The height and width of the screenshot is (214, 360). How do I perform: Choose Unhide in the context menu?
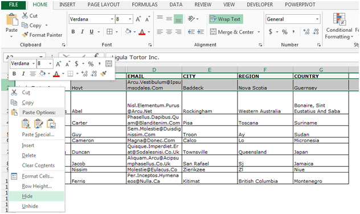36,206
